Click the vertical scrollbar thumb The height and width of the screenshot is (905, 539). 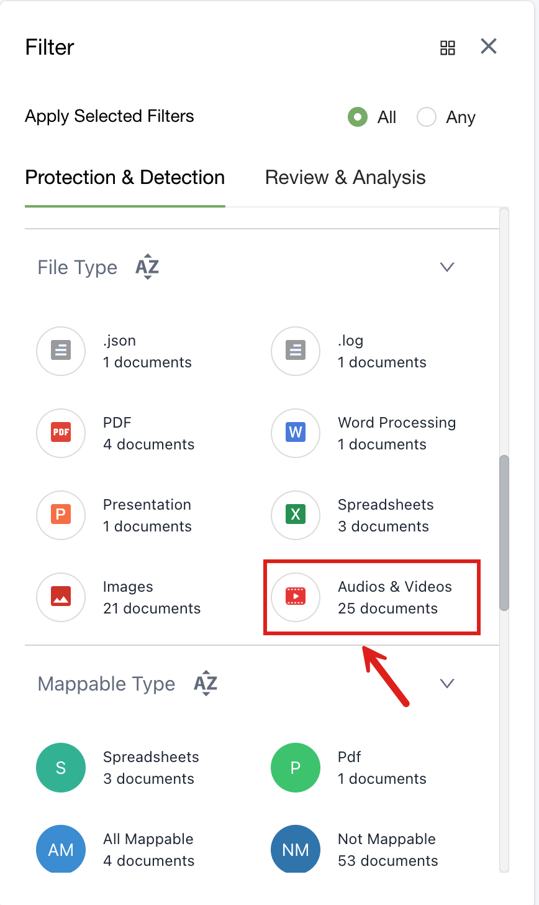click(504, 533)
